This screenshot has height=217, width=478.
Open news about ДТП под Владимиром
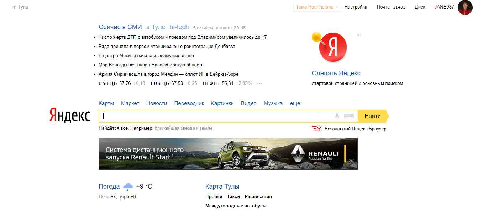183,37
